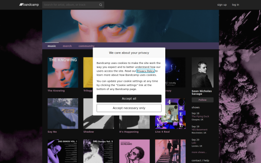Image resolution: width=261 pixels, height=163 pixels.
Task: Click Sean Nicholas Savage artist name
Action: [201, 93]
